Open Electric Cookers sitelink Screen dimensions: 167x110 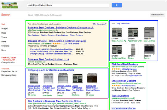click(47, 35)
